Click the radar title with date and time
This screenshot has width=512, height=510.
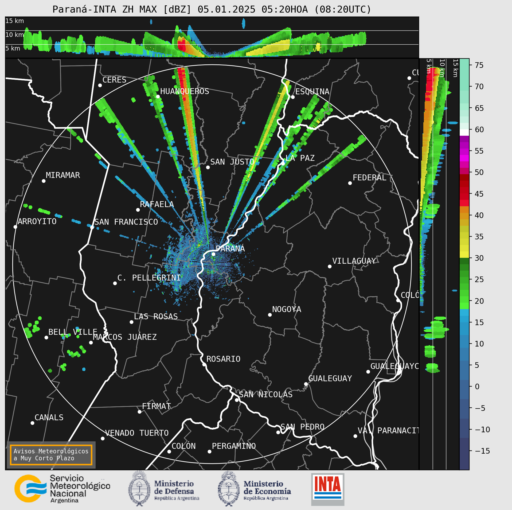point(212,9)
